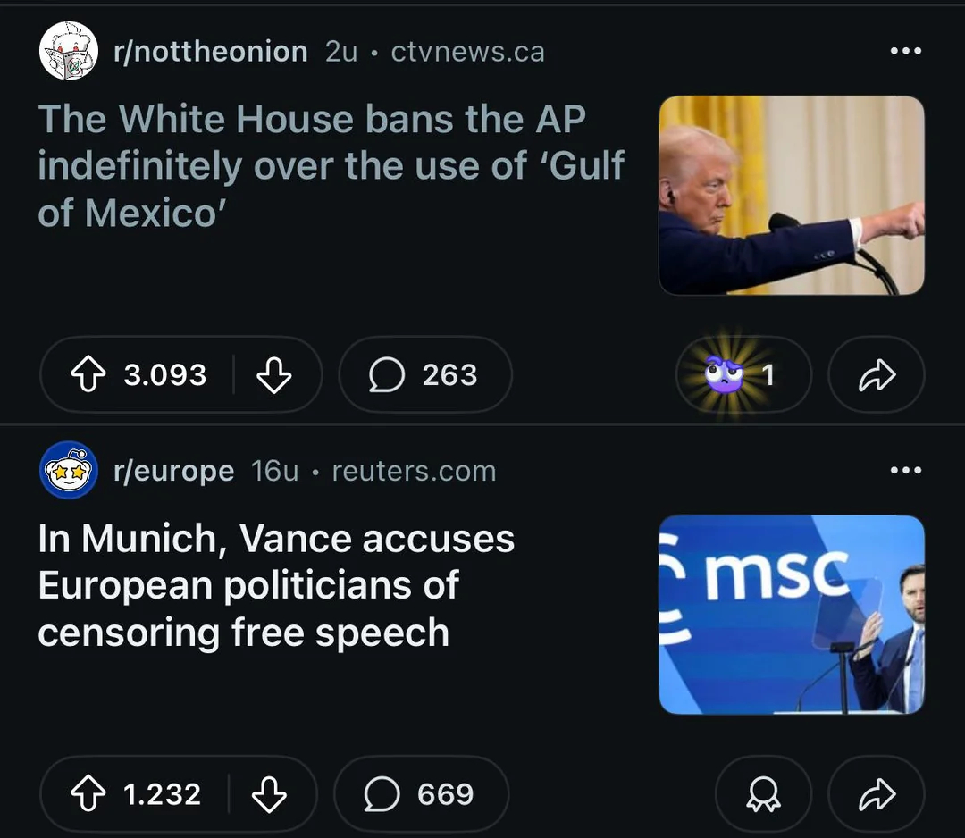
Task: Open the r/europe subreddit avatar
Action: pyautogui.click(x=69, y=471)
